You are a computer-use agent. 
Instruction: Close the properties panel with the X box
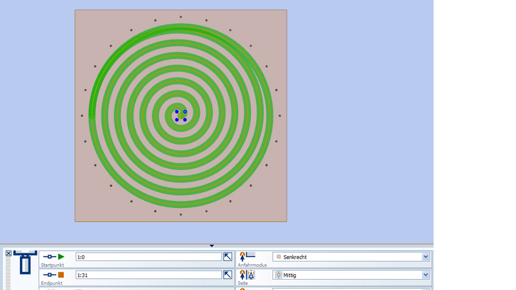pos(8,254)
